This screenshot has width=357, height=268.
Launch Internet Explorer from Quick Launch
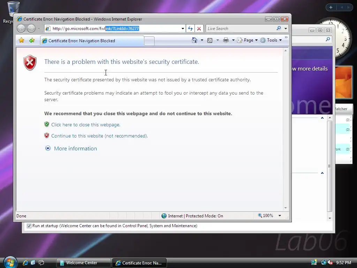25,263
